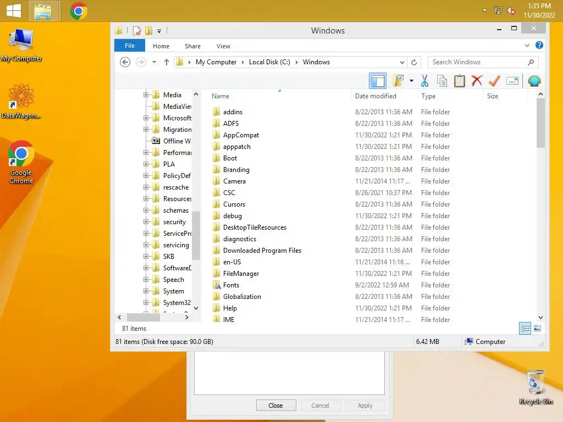
Task: Expand the ribbon chevron
Action: (527, 46)
